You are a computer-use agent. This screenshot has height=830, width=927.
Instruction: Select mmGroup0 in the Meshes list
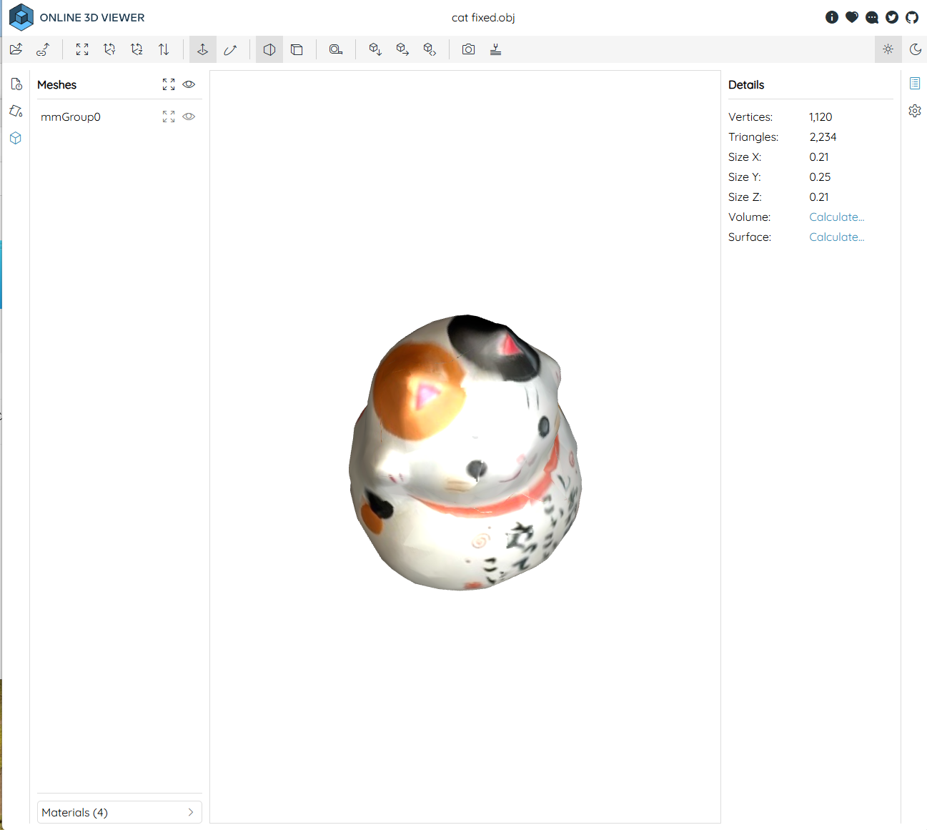tap(71, 117)
